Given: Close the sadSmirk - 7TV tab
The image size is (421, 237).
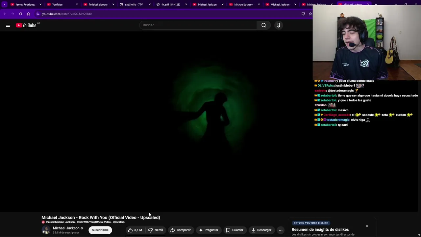Looking at the screenshot, I should (150, 4).
